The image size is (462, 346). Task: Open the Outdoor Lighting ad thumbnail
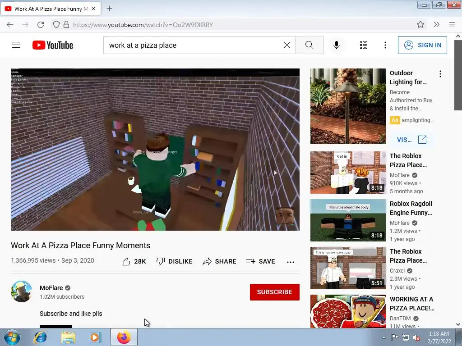[x=348, y=106]
